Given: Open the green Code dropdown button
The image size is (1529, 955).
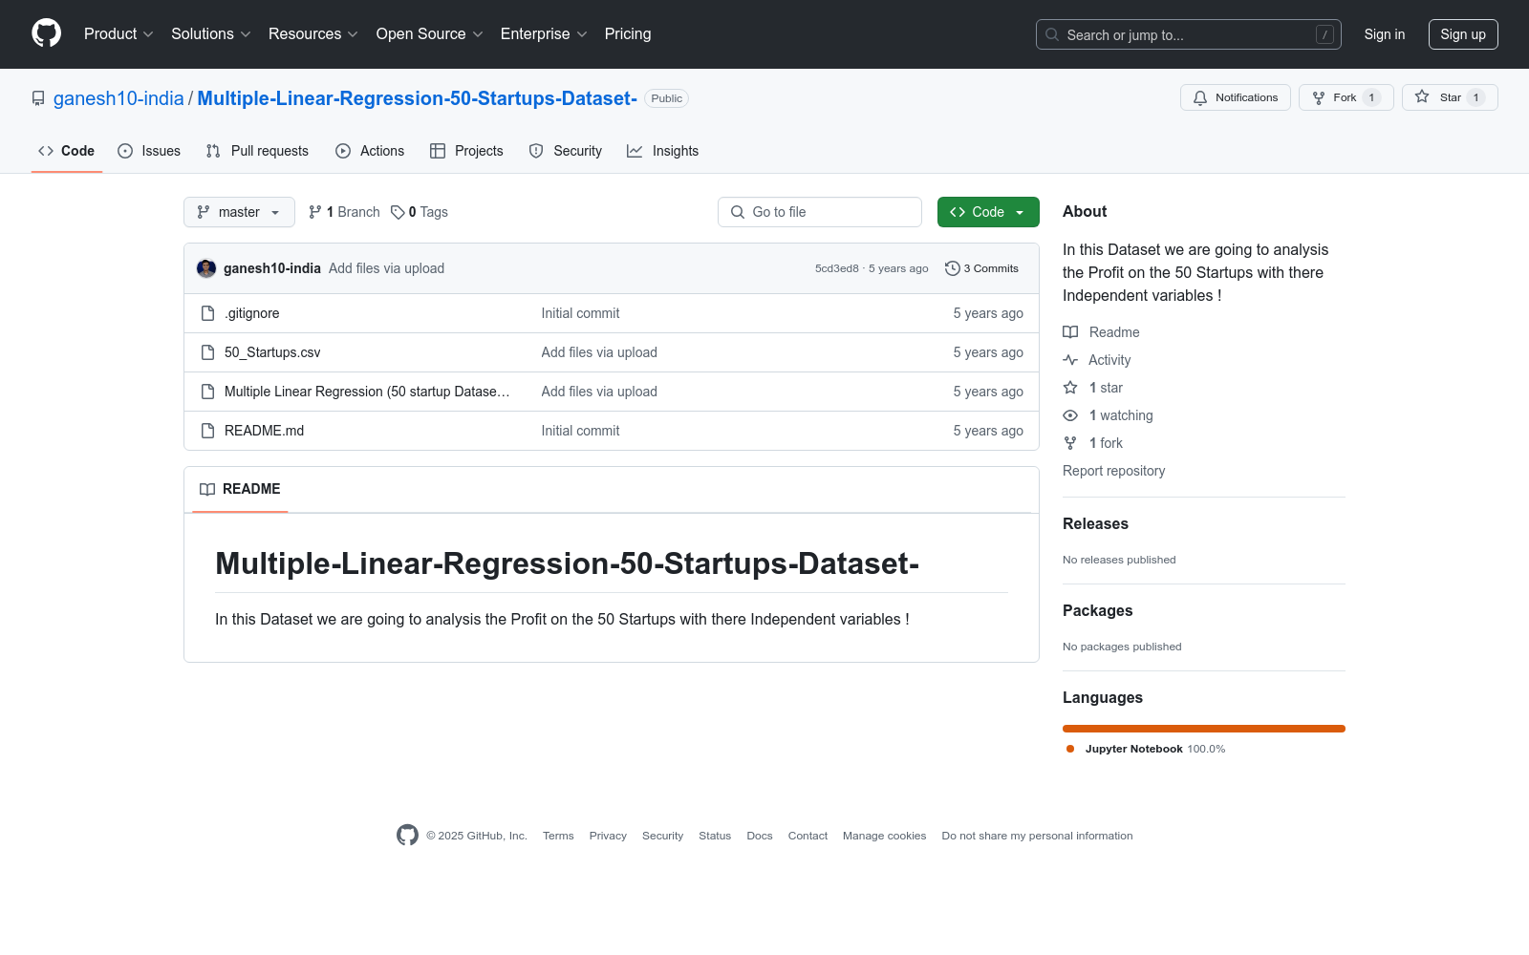Looking at the screenshot, I should (988, 212).
